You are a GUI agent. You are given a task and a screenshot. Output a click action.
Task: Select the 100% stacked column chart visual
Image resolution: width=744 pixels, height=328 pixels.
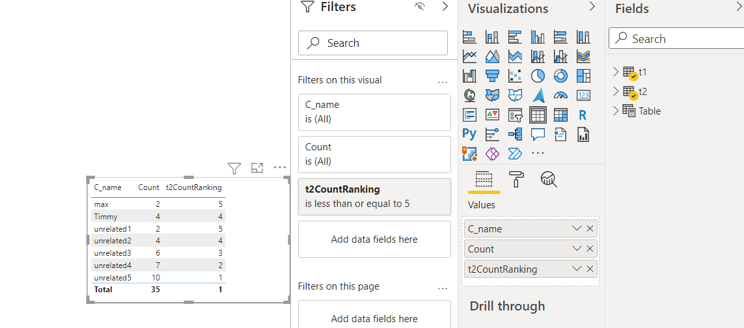point(583,36)
